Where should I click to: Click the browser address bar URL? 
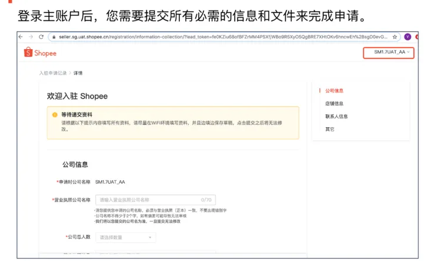(x=223, y=37)
